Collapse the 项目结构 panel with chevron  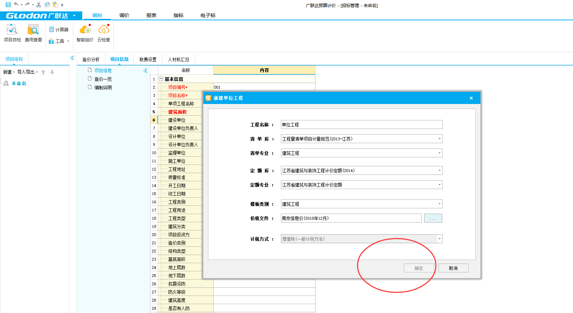[x=72, y=58]
